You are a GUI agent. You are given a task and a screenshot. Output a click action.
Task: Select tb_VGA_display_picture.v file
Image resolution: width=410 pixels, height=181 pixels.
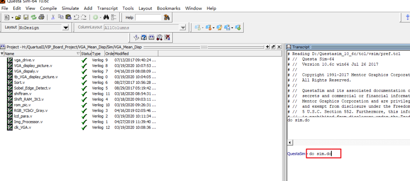36,77
